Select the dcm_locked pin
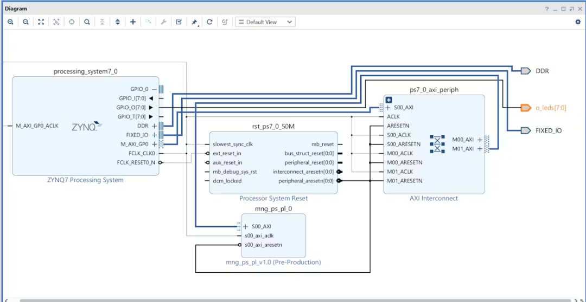 227,181
